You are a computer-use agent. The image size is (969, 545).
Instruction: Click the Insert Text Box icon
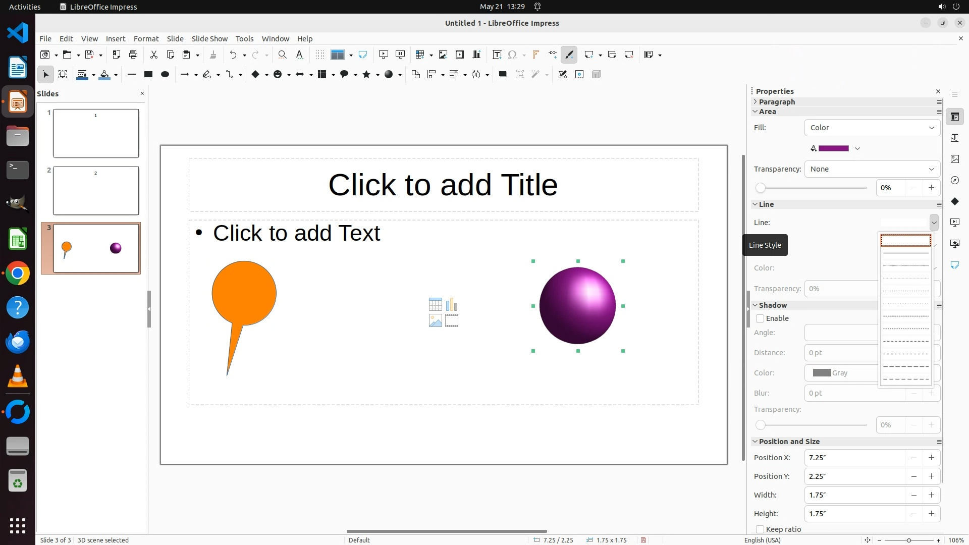(x=497, y=54)
